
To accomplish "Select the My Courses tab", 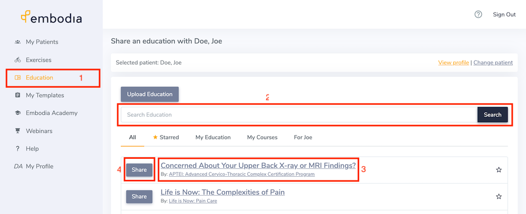I will point(262,137).
